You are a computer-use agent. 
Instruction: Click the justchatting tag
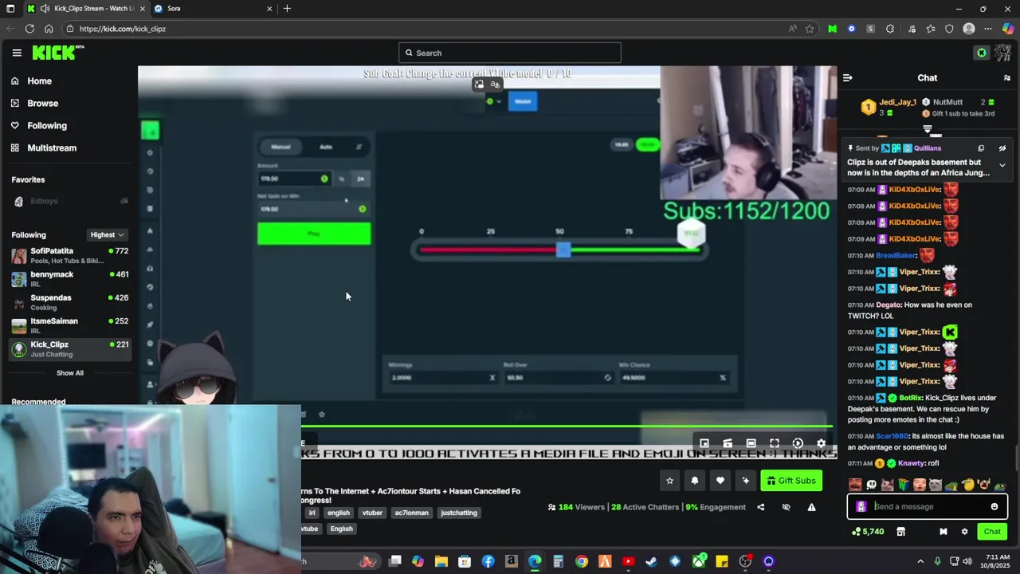pyautogui.click(x=459, y=513)
